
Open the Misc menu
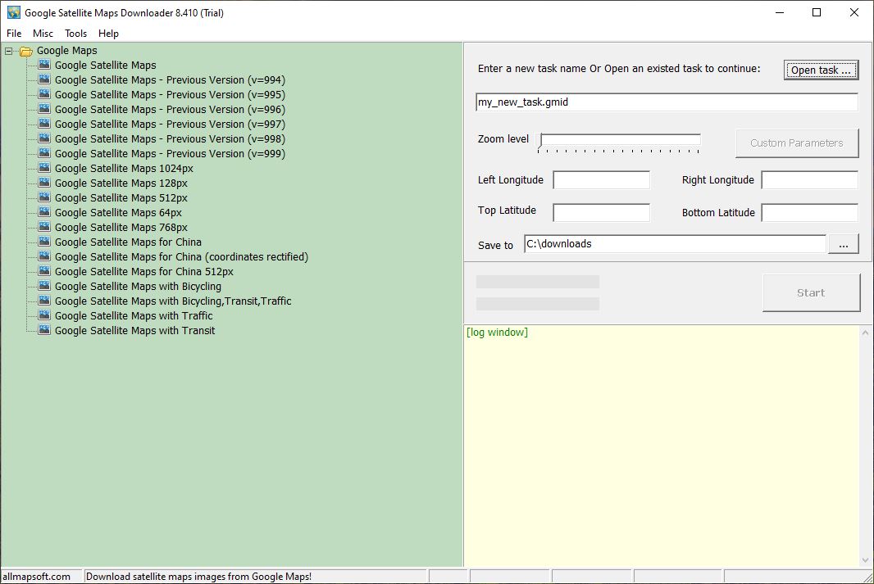coord(43,34)
